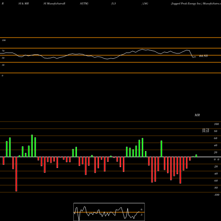Click the '-100' label on MR right axis
Viewport: 221px width, 221px height.
tap(217, 195)
